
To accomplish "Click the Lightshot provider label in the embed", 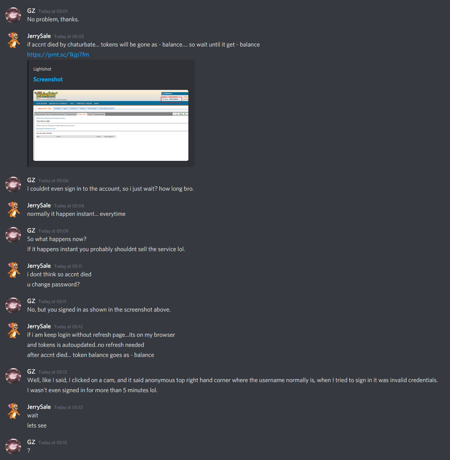I will 42,69.
